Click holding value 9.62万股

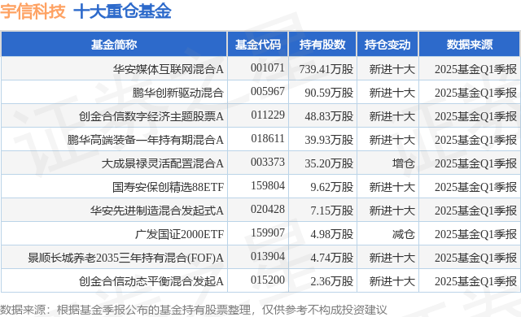point(331,187)
